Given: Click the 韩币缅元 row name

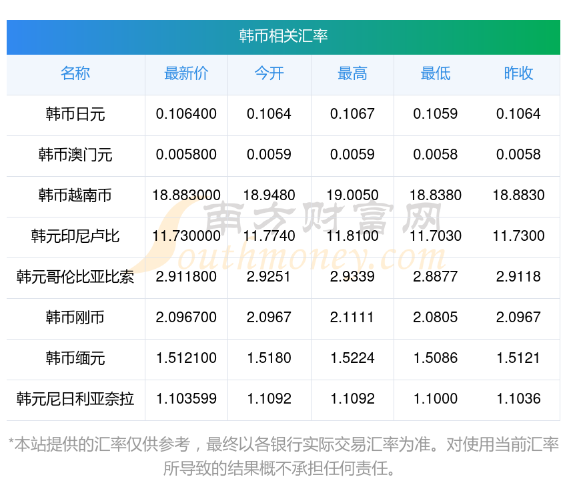Looking at the screenshot, I should (x=75, y=358).
